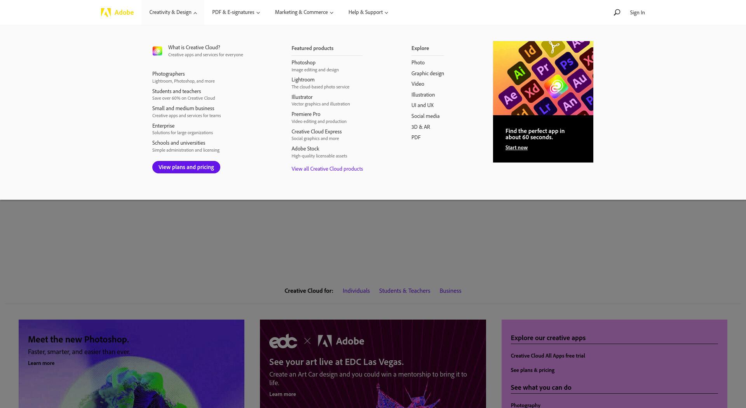Click See plans & pricing link
This screenshot has width=746, height=408.
click(x=532, y=370)
